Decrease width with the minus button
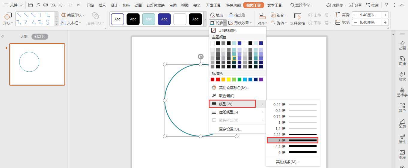Image resolution: width=408 pixels, height=168 pixels. click(x=355, y=22)
